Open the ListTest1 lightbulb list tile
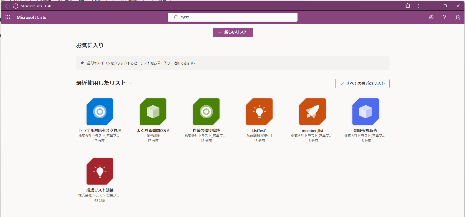 (x=259, y=112)
